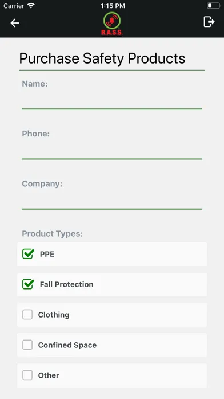Click the Purchase Safety Products heading
This screenshot has height=399, width=224.
point(102,58)
